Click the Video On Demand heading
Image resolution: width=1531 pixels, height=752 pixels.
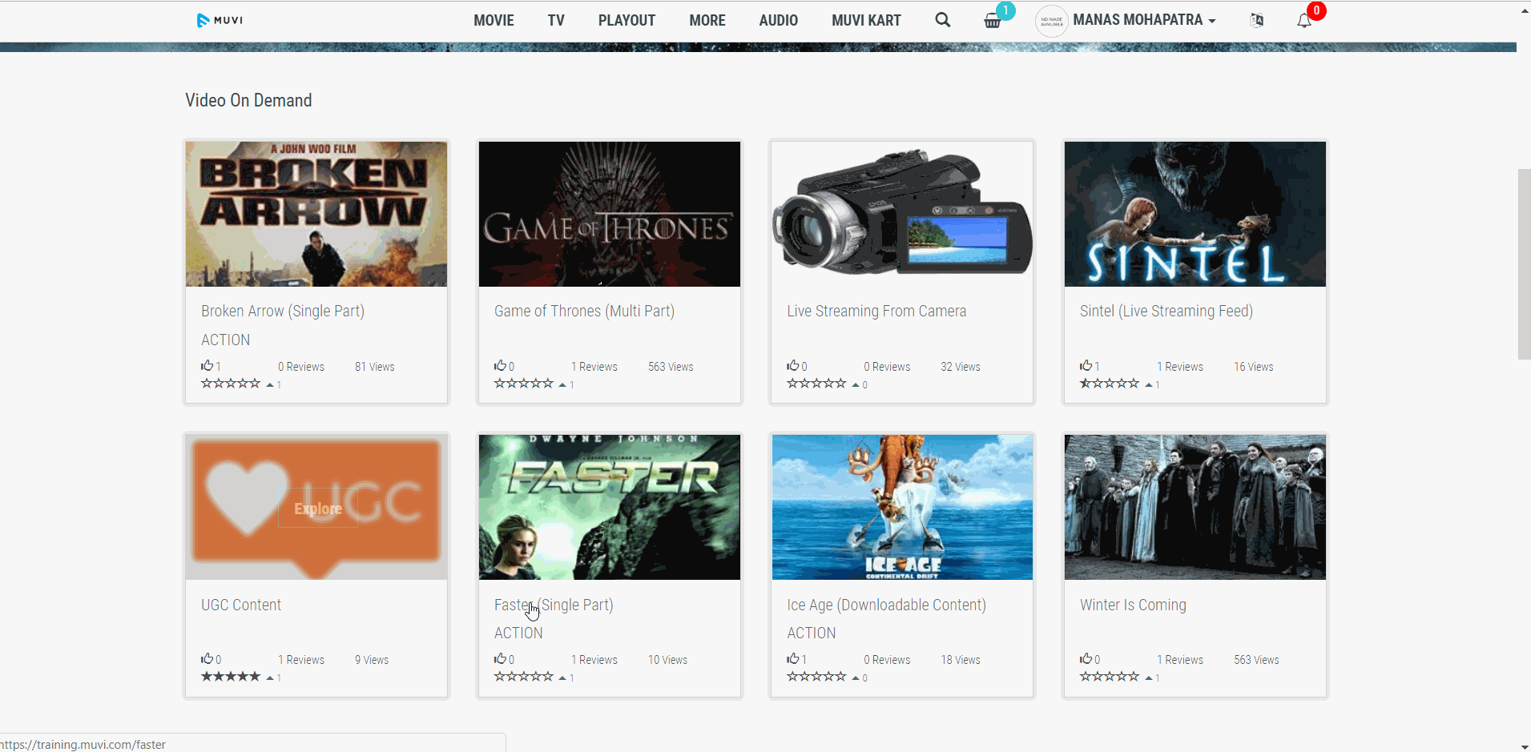point(248,100)
